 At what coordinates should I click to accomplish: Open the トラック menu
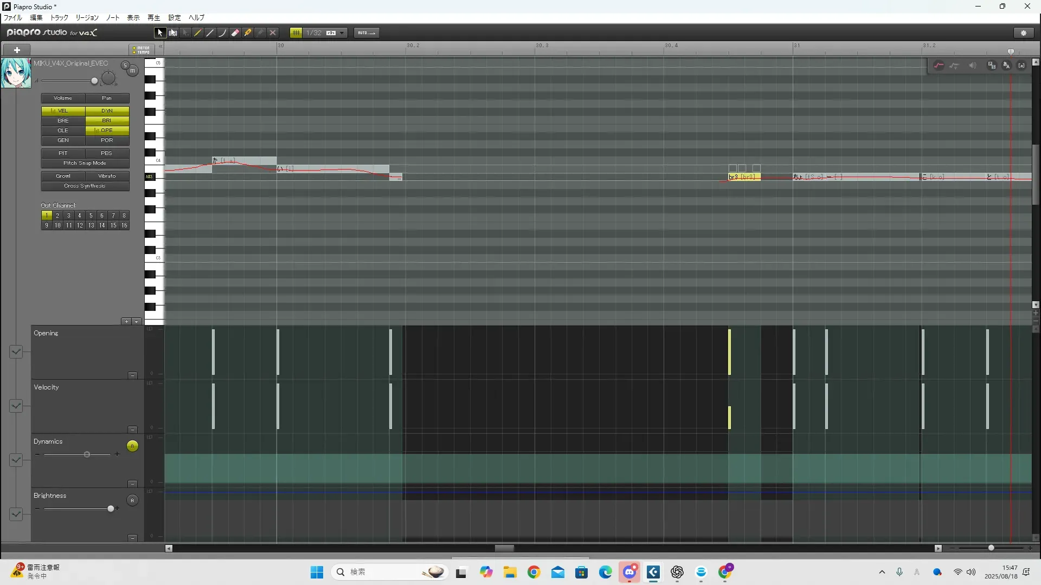click(x=59, y=18)
